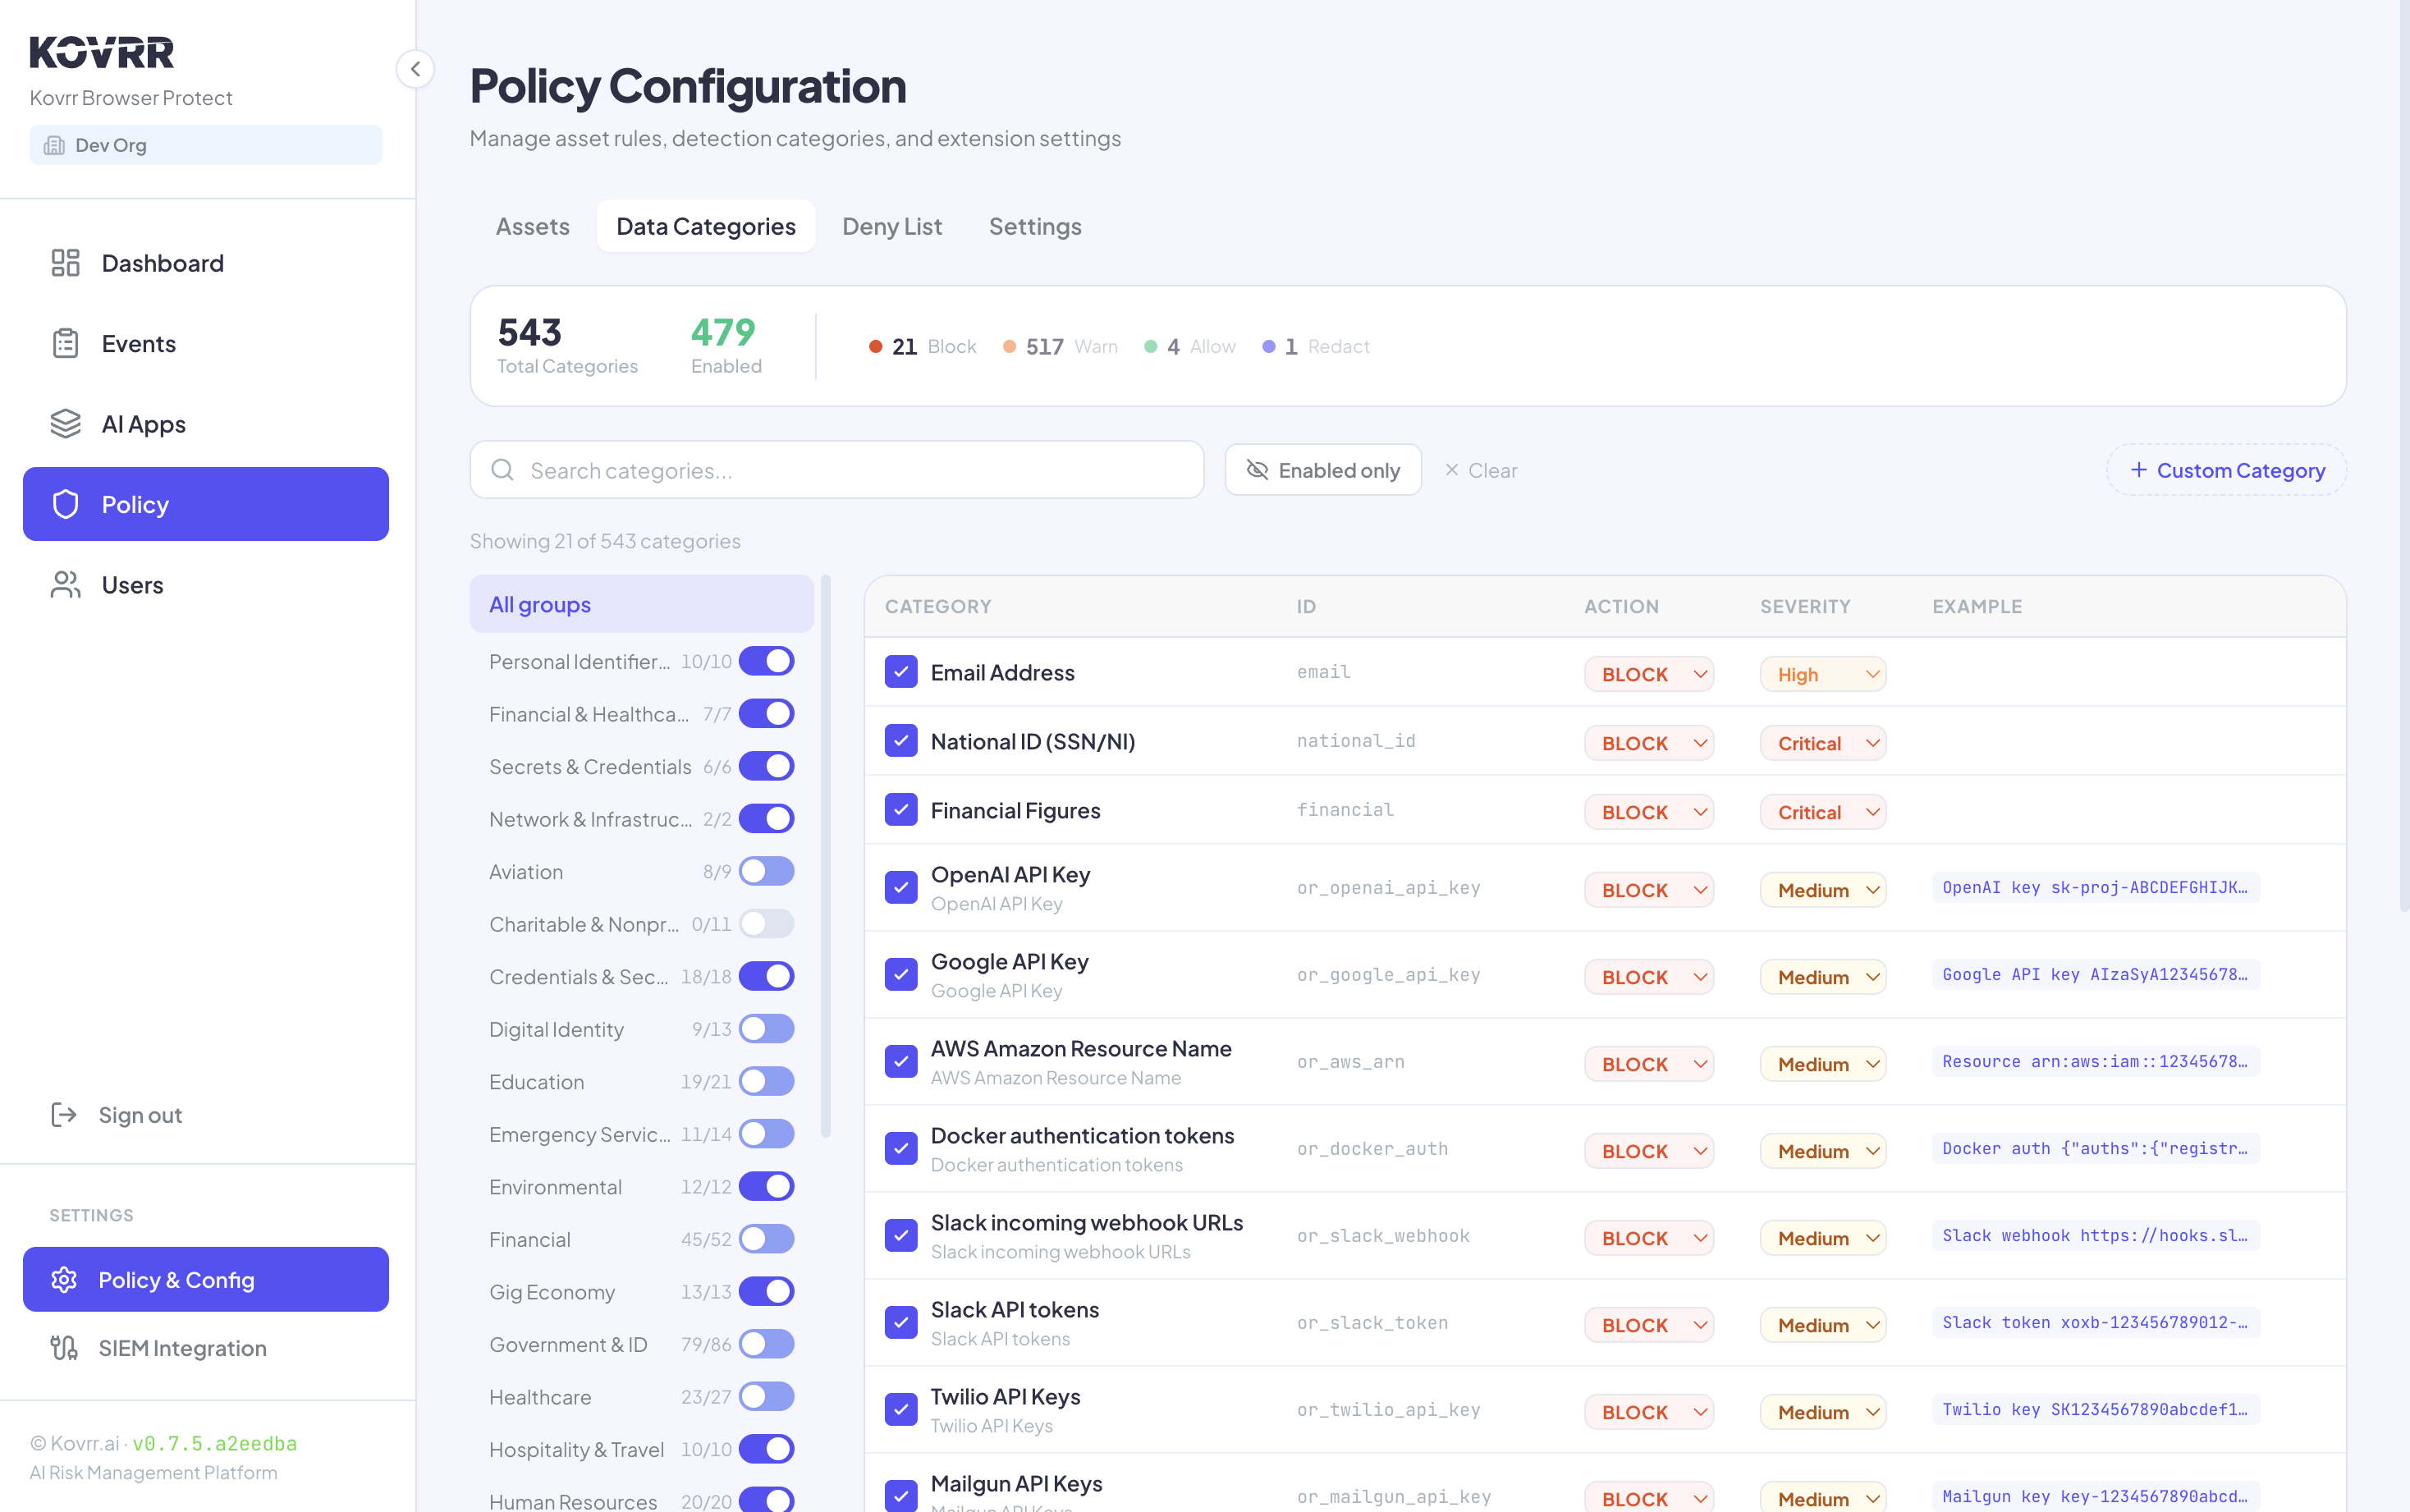The width and height of the screenshot is (2410, 1512).
Task: Switch to the Settings tab
Action: [x=1035, y=226]
